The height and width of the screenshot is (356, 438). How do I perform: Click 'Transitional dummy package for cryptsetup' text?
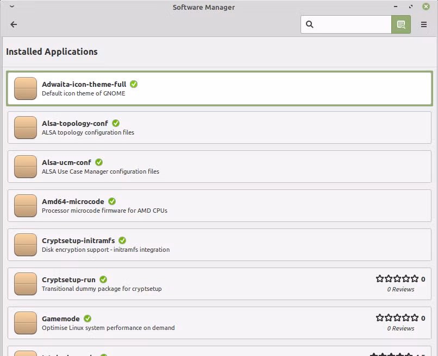tap(102, 289)
